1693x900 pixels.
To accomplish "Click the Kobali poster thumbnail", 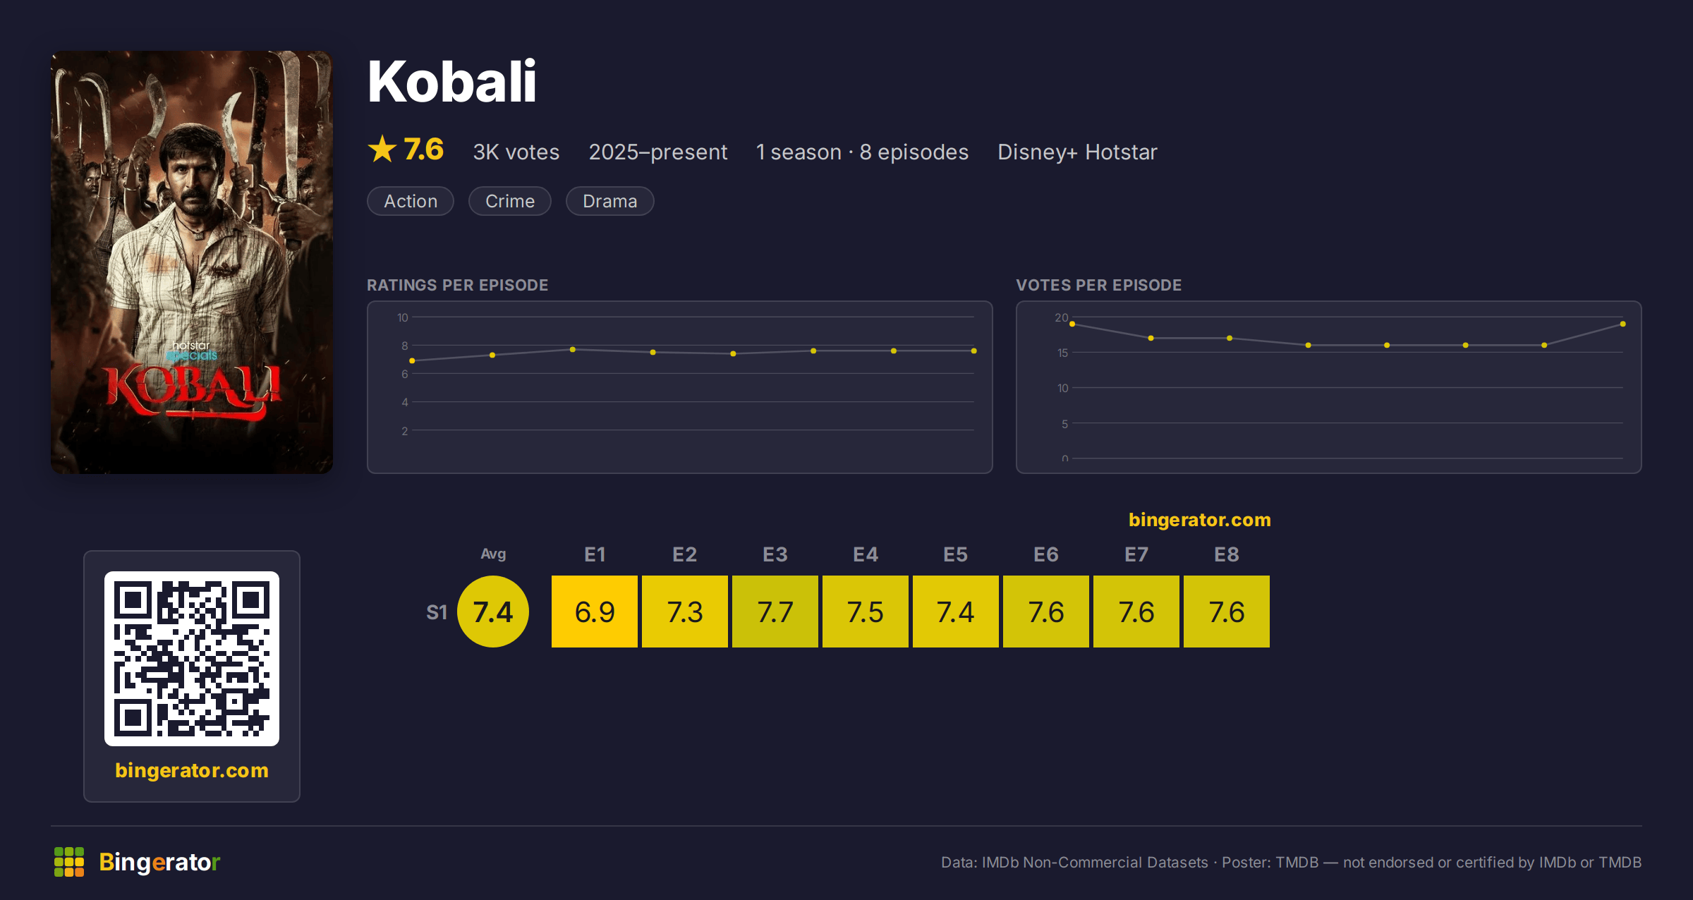I will [192, 262].
